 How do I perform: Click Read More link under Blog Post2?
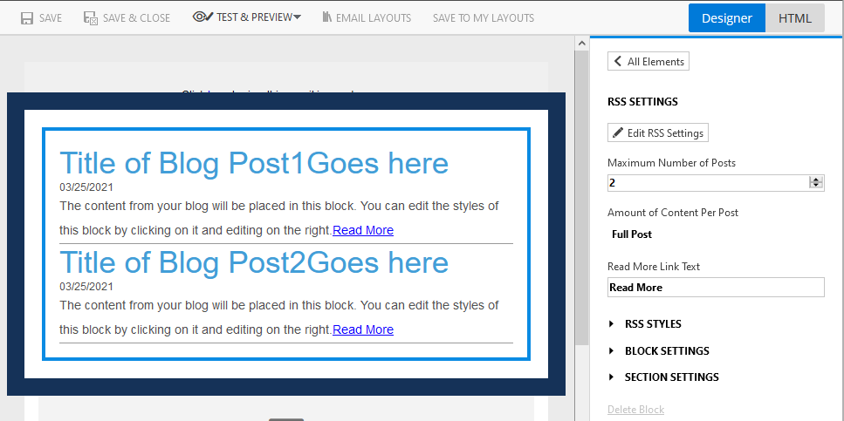[363, 329]
